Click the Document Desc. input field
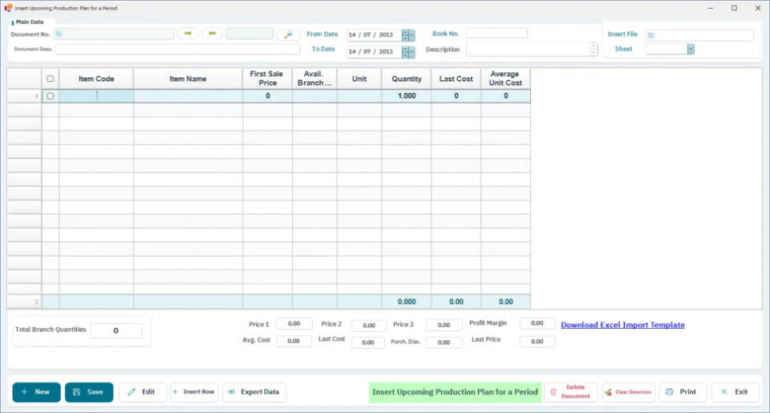 [x=177, y=49]
